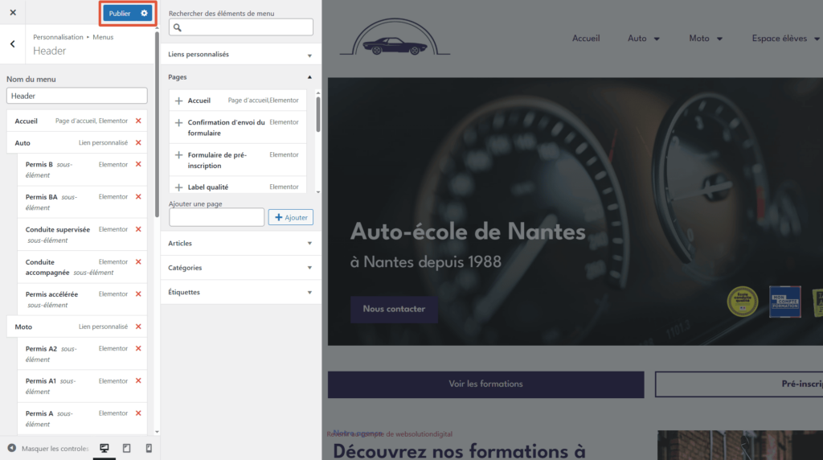823x460 pixels.
Task: Remove the Accueil menu item with red X
Action: 138,121
